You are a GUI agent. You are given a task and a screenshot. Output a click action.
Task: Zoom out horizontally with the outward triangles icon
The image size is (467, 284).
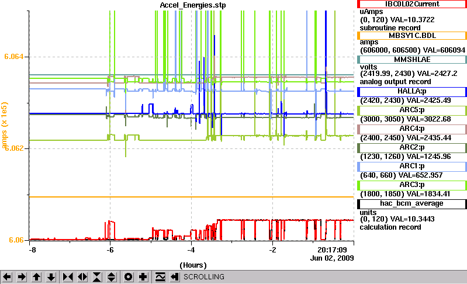click(82, 277)
